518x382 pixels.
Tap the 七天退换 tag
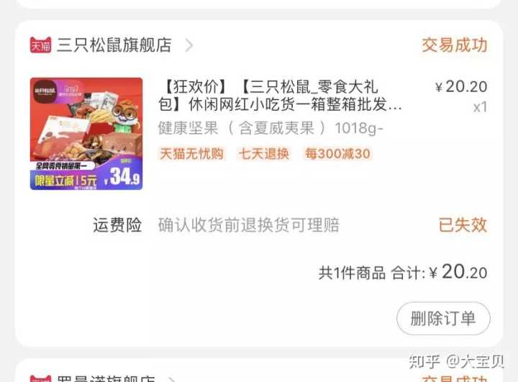click(x=263, y=154)
